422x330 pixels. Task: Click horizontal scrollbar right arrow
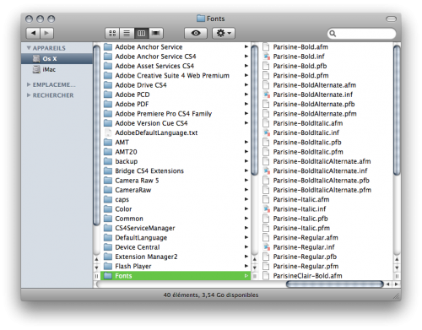[397, 284]
